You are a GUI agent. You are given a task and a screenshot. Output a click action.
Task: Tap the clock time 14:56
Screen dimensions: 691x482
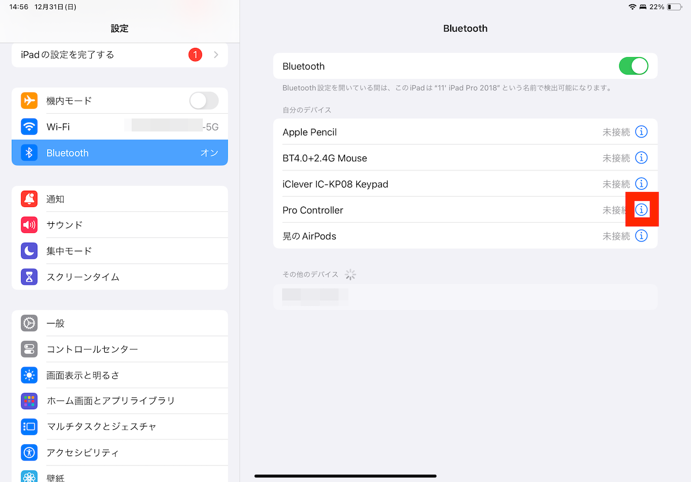(x=19, y=7)
